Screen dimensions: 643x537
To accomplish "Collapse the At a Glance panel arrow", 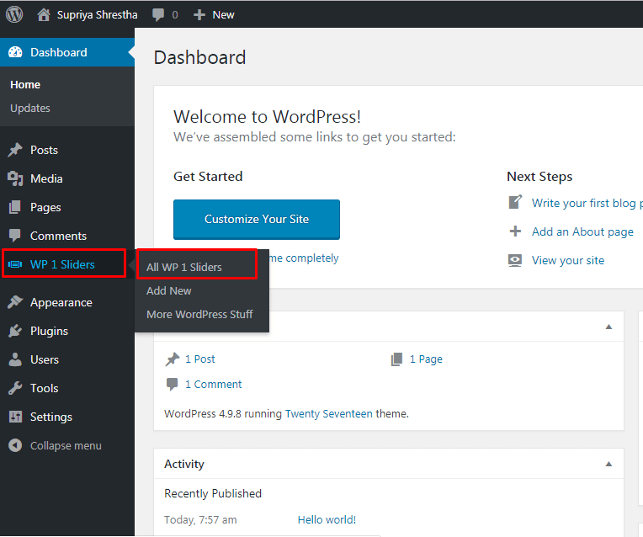I will 609,327.
